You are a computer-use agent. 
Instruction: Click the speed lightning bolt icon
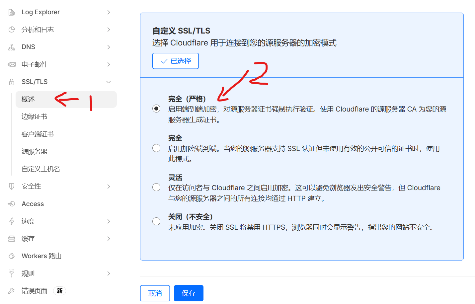12,221
